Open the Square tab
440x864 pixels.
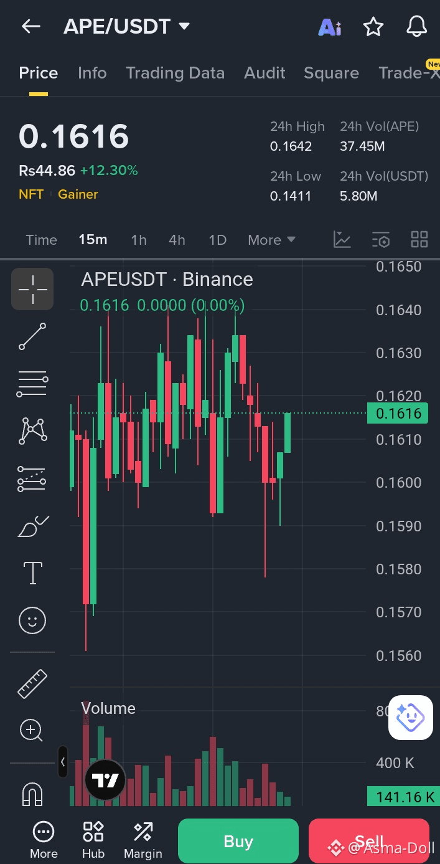(331, 73)
